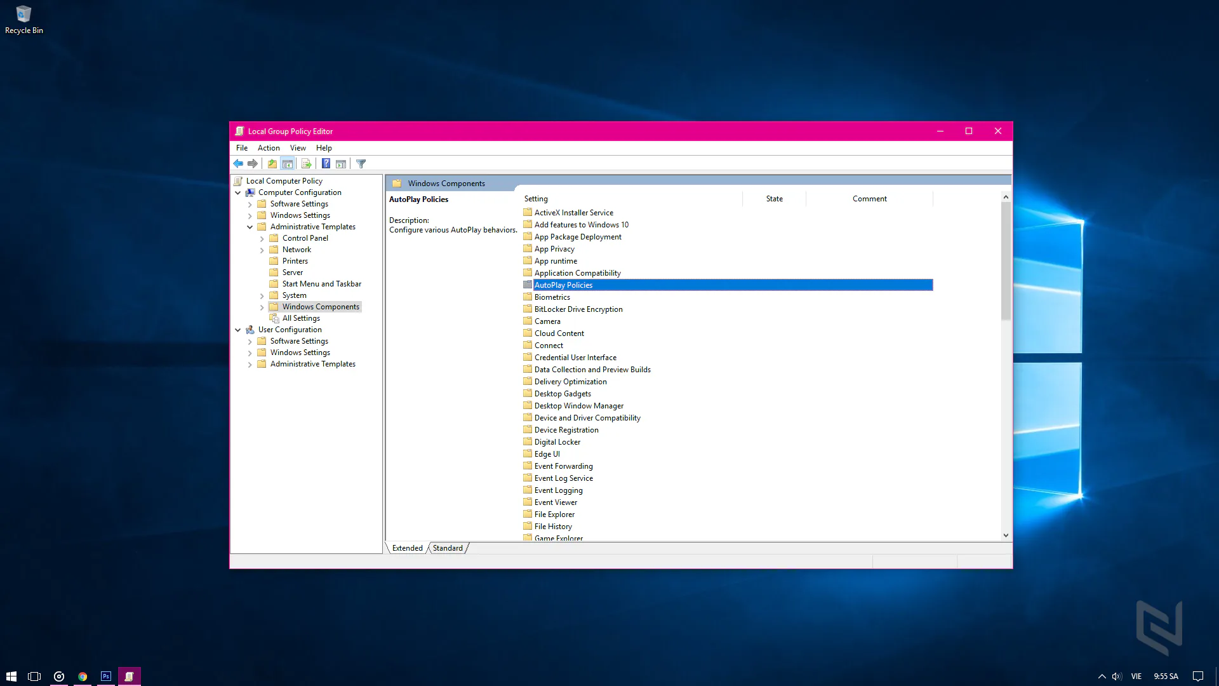Click scrollbar down arrow in settings list
The width and height of the screenshot is (1219, 686).
coord(1006,535)
